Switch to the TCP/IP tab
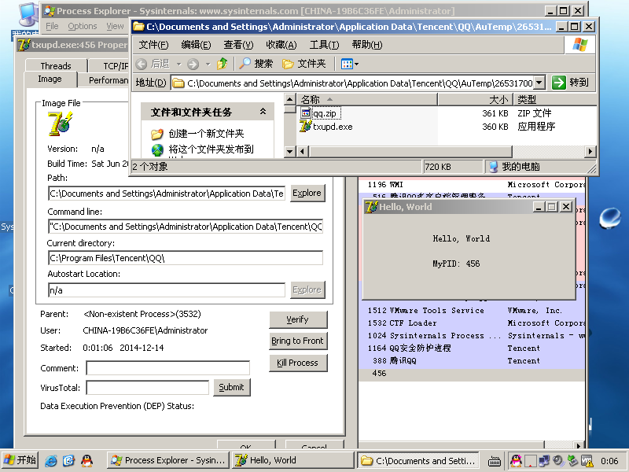The image size is (629, 472). point(110,66)
